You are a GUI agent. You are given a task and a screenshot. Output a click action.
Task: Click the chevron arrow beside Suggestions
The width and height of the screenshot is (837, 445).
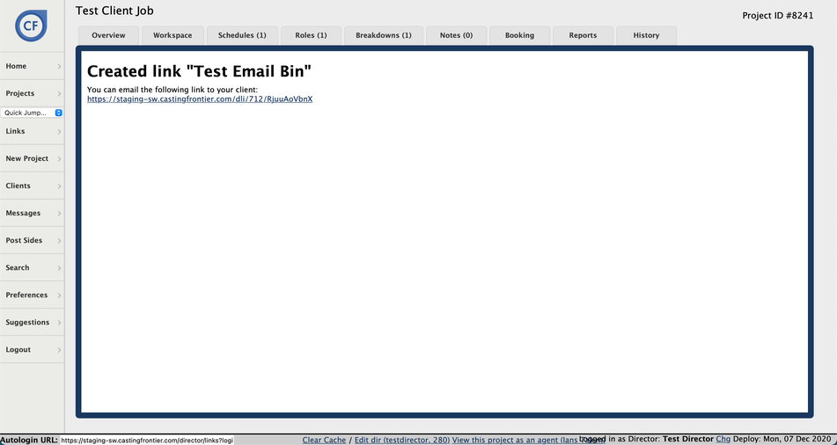tap(59, 323)
